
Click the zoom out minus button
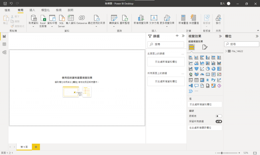216,153
